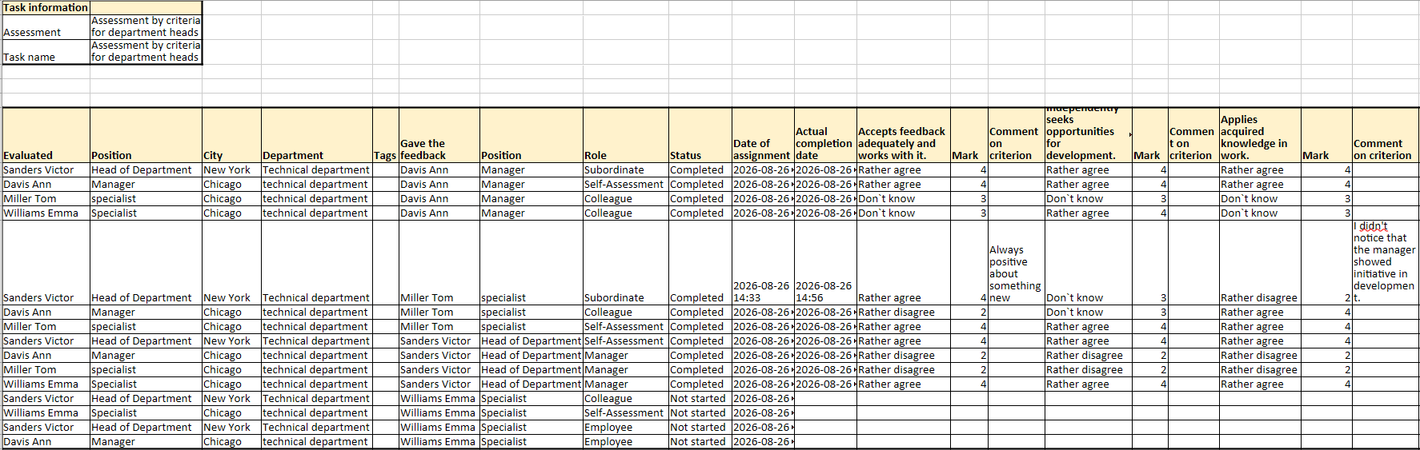Screen dimensions: 1420x450
Task: Select the 'Assessment' label cell at top
Action: click(x=46, y=27)
